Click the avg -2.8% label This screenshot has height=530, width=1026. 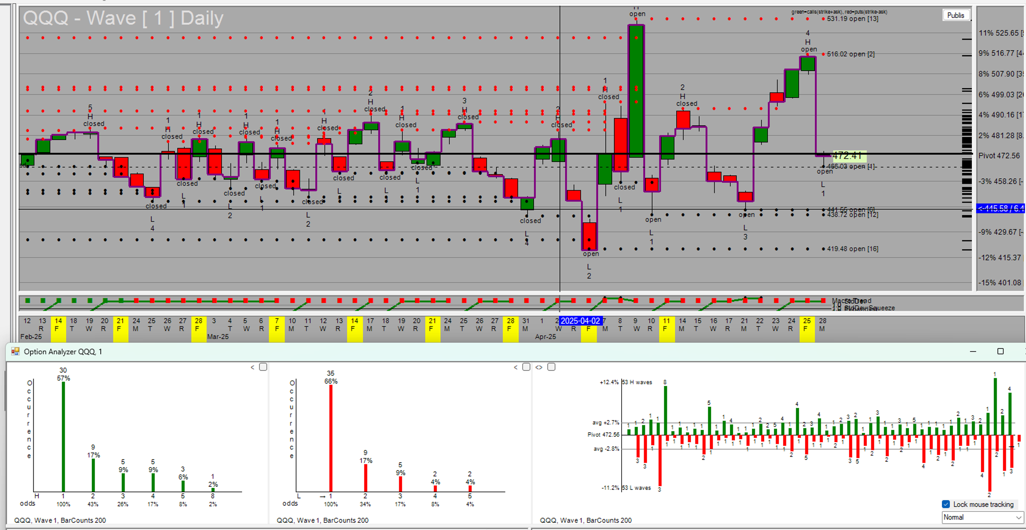[x=606, y=449]
